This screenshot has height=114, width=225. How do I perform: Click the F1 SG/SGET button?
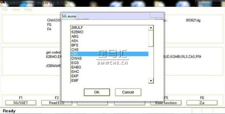(x=21, y=103)
